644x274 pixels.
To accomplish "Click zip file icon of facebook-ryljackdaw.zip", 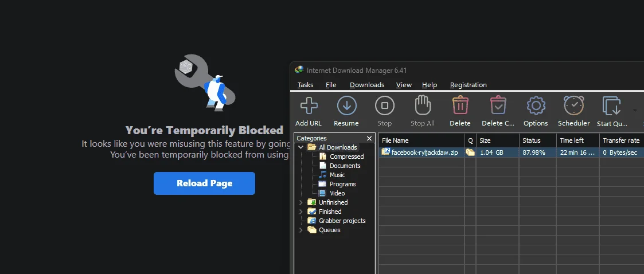I will click(x=385, y=152).
